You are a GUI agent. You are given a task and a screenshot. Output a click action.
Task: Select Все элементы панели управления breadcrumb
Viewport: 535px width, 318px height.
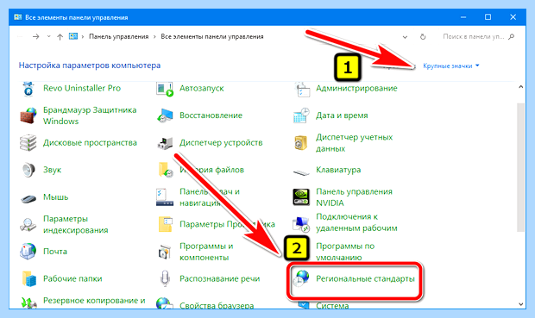click(212, 36)
